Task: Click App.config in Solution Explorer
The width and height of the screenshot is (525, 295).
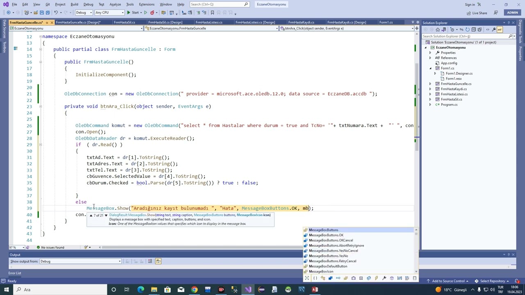Action: click(449, 63)
